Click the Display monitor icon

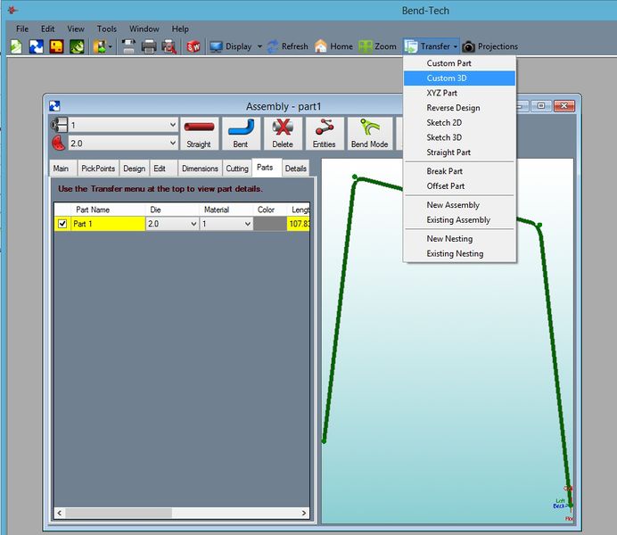[216, 46]
